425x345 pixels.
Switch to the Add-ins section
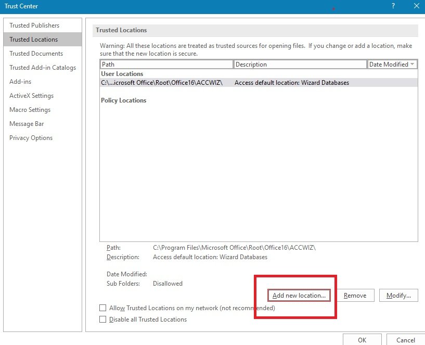point(20,82)
